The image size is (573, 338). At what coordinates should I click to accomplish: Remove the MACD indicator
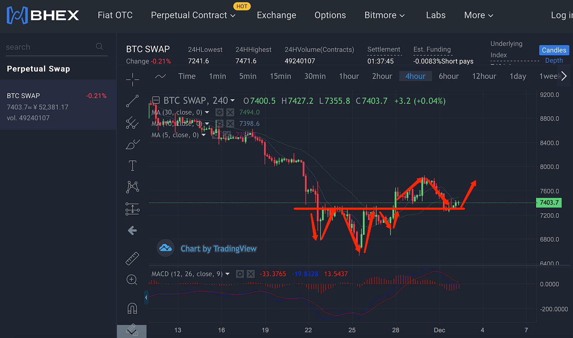click(x=251, y=274)
